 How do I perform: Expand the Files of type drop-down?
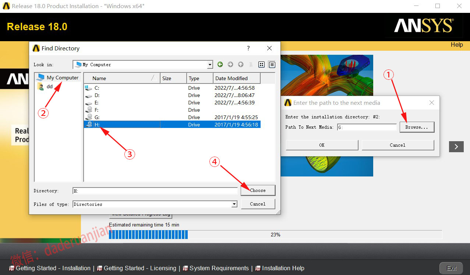(234, 204)
